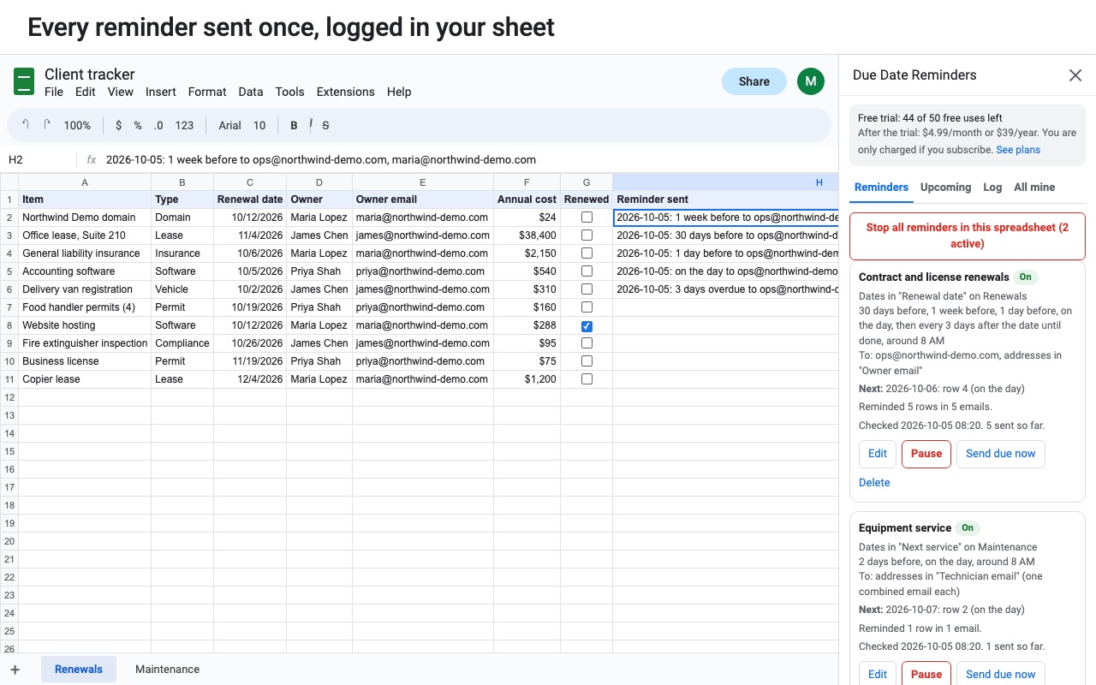This screenshot has height=685, width=1096.
Task: Open the Arial font dropdown
Action: pos(229,125)
